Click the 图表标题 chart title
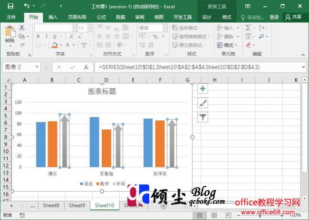Screen dimensions: 309x220 102,92
